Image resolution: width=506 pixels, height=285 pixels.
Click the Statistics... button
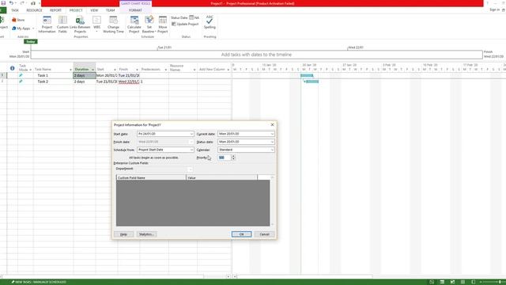click(x=146, y=234)
